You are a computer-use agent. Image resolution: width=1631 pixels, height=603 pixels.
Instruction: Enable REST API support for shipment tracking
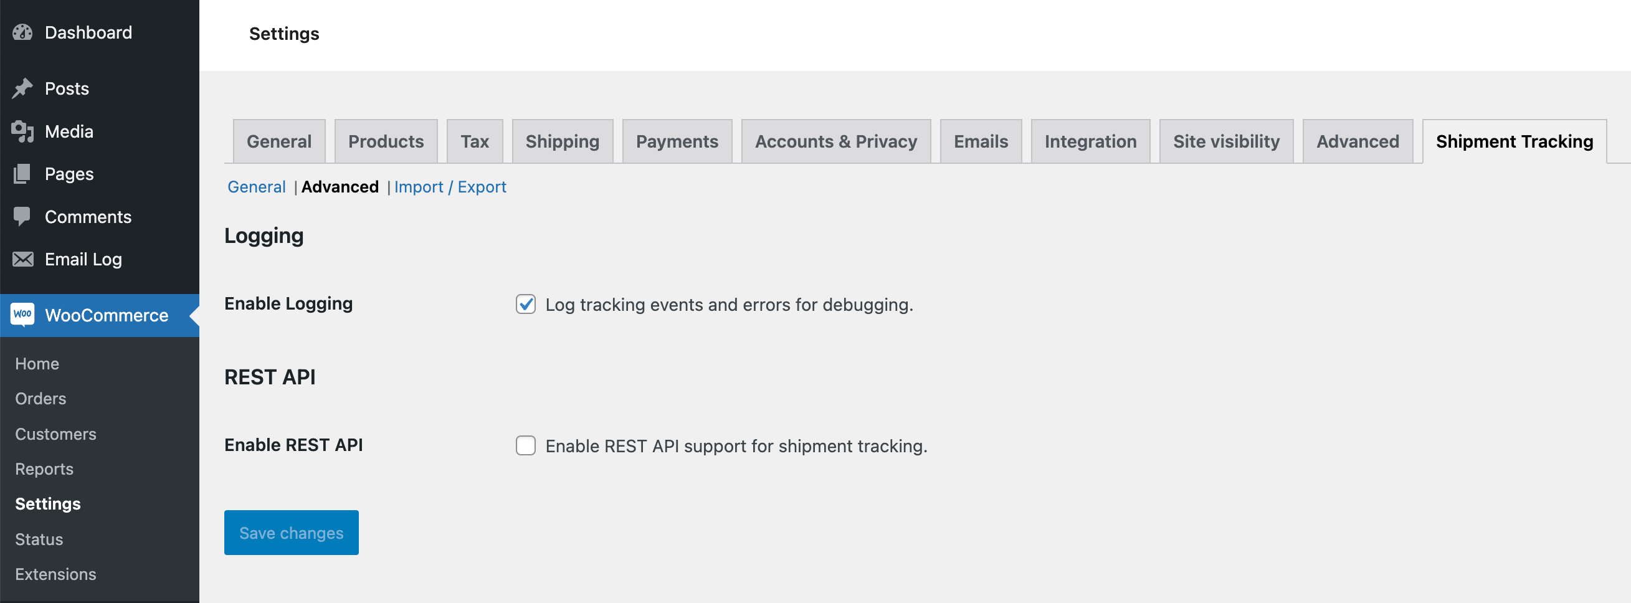[x=526, y=446]
